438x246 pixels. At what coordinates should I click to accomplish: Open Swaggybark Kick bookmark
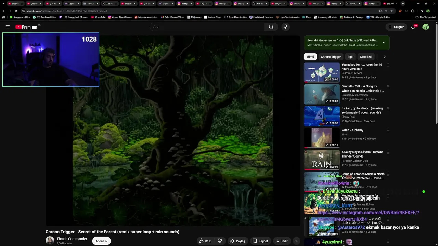[x=20, y=17]
